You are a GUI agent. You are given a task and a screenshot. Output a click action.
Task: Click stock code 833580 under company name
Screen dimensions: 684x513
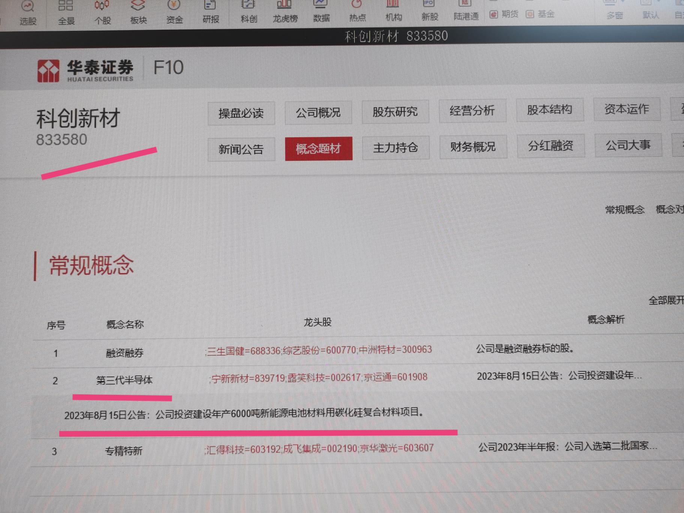pyautogui.click(x=61, y=139)
